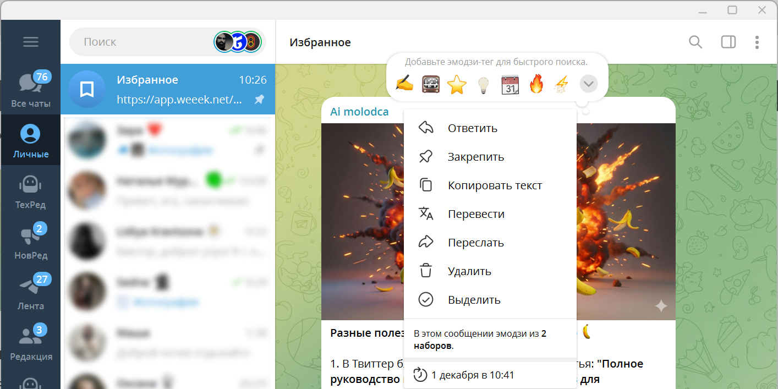The height and width of the screenshot is (389, 778).
Task: Click Выделить to enable message selection
Action: pyautogui.click(x=475, y=299)
